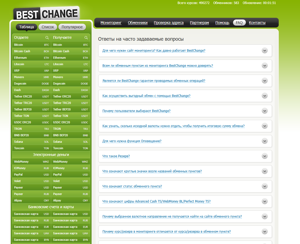
Task: Select XRP in the Получаете column
Action: (x=71, y=71)
